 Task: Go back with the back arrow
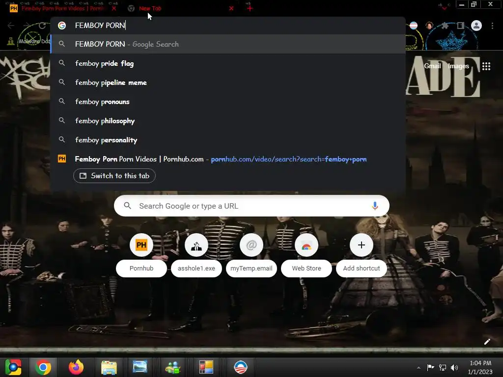11,26
